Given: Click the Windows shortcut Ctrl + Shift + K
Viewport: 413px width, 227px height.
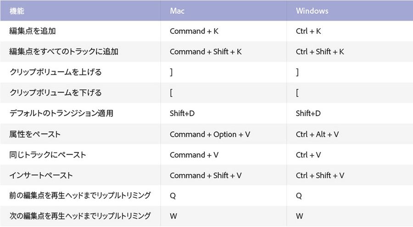Looking at the screenshot, I should [x=320, y=52].
